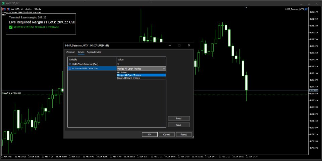Image resolution: width=322 pixels, height=161 pixels.
Task: Click HMR_Detector_MT5 label in chart corner
Action: tap(294, 9)
